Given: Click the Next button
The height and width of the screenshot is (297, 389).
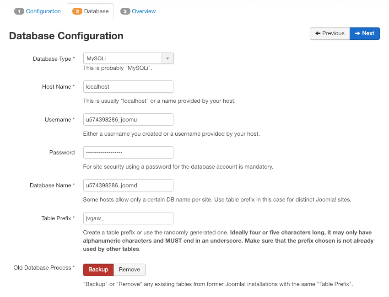Looking at the screenshot, I should (364, 33).
